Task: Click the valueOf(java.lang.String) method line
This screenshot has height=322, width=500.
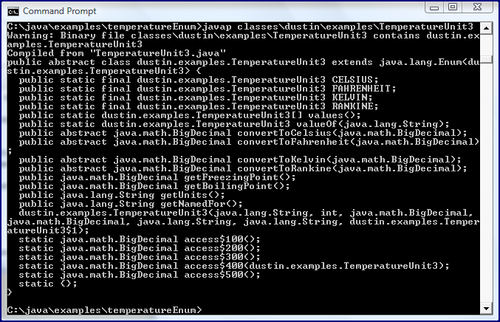Action: point(234,124)
